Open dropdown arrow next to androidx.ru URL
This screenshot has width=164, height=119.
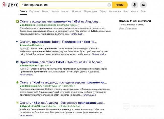pyautogui.click(x=79, y=25)
